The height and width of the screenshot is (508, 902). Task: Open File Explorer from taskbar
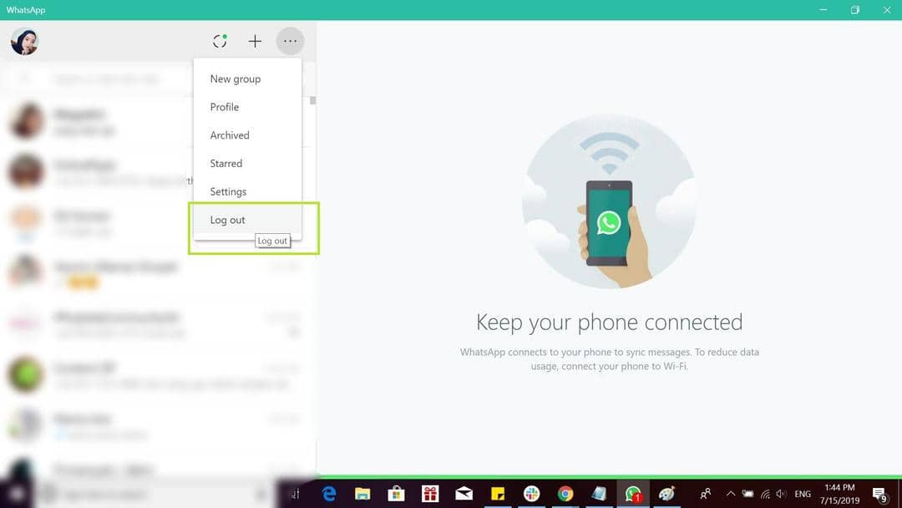click(362, 494)
